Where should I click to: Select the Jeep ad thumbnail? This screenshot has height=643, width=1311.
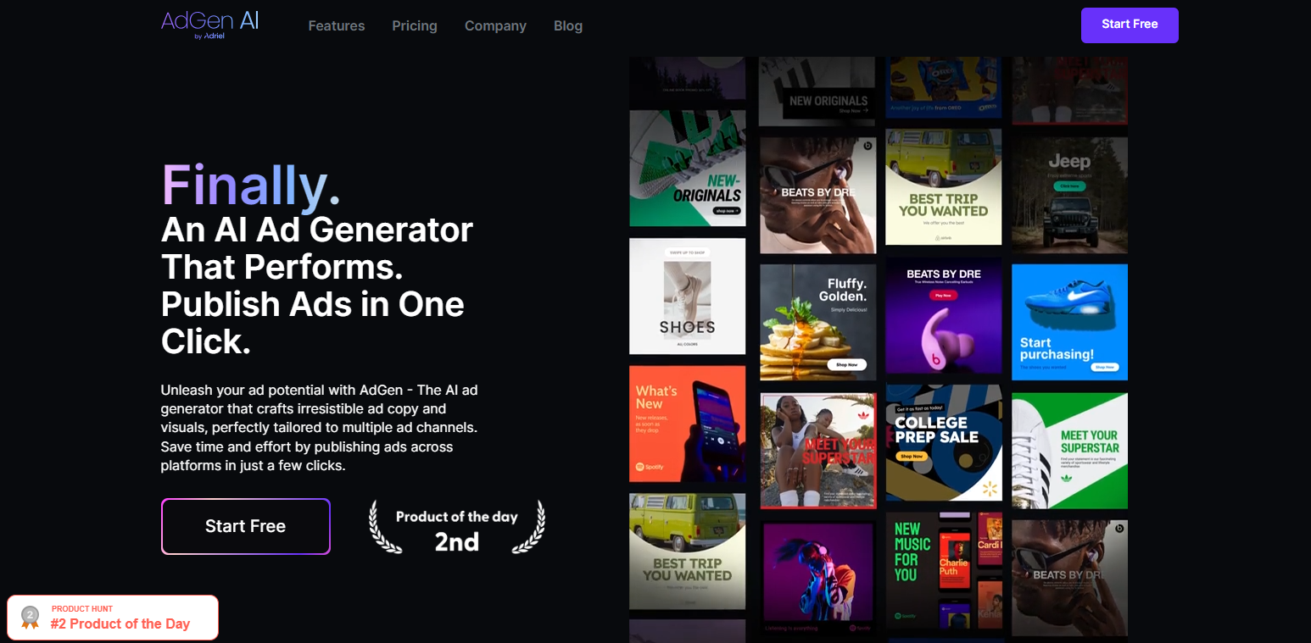pos(1069,195)
